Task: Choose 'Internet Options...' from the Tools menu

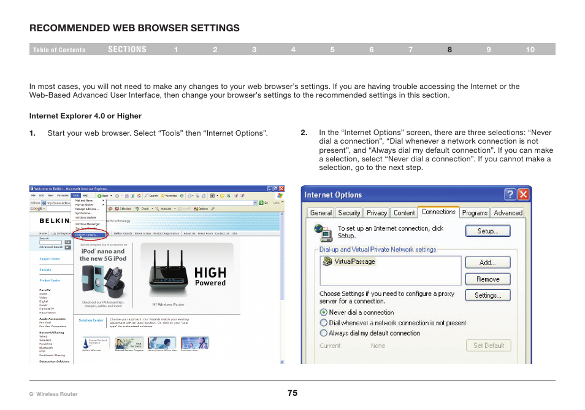Action: click(89, 235)
